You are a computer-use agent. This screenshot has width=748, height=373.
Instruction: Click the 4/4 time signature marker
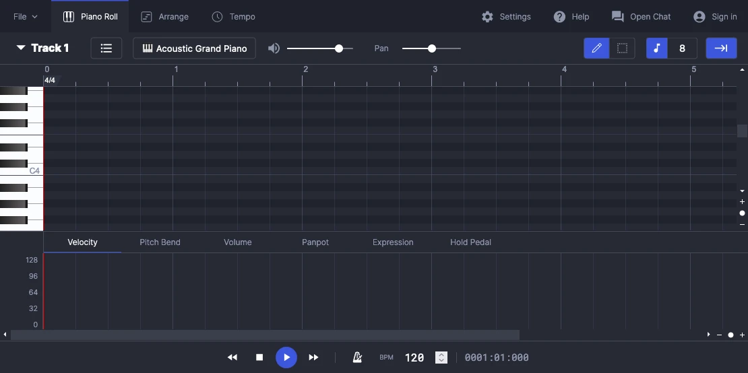pyautogui.click(x=50, y=80)
